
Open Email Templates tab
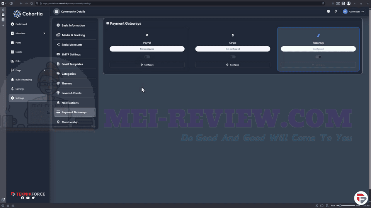pyautogui.click(x=75, y=64)
